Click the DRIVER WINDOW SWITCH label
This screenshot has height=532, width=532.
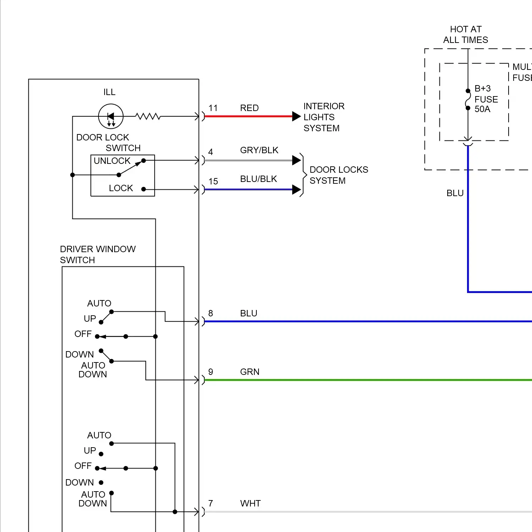click(98, 255)
